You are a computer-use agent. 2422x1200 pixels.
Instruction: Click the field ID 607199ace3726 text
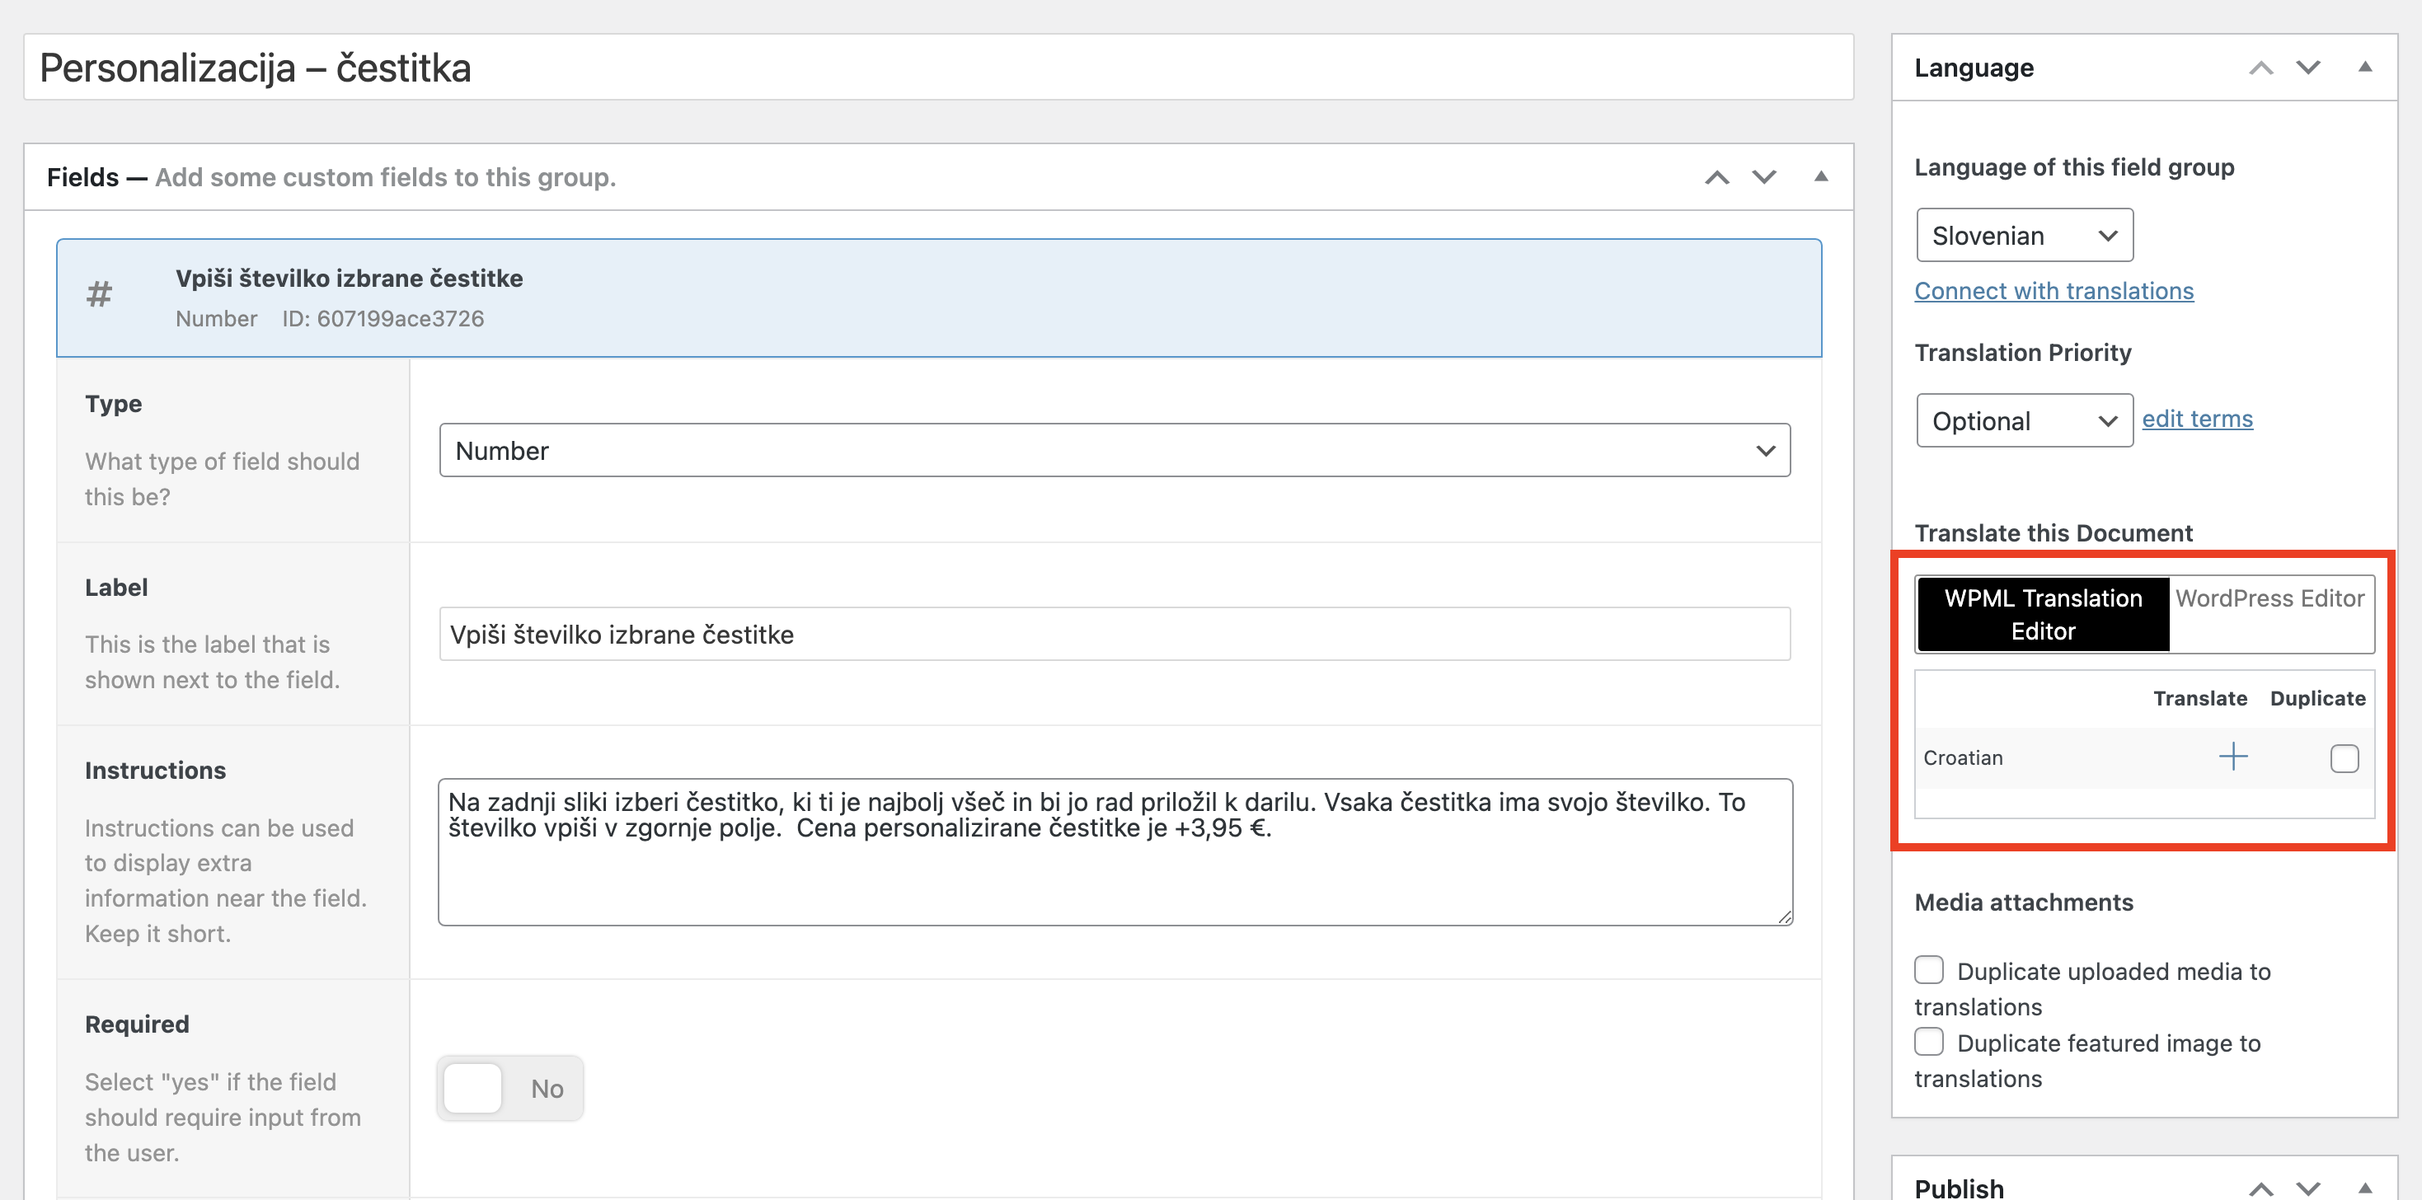[383, 319]
